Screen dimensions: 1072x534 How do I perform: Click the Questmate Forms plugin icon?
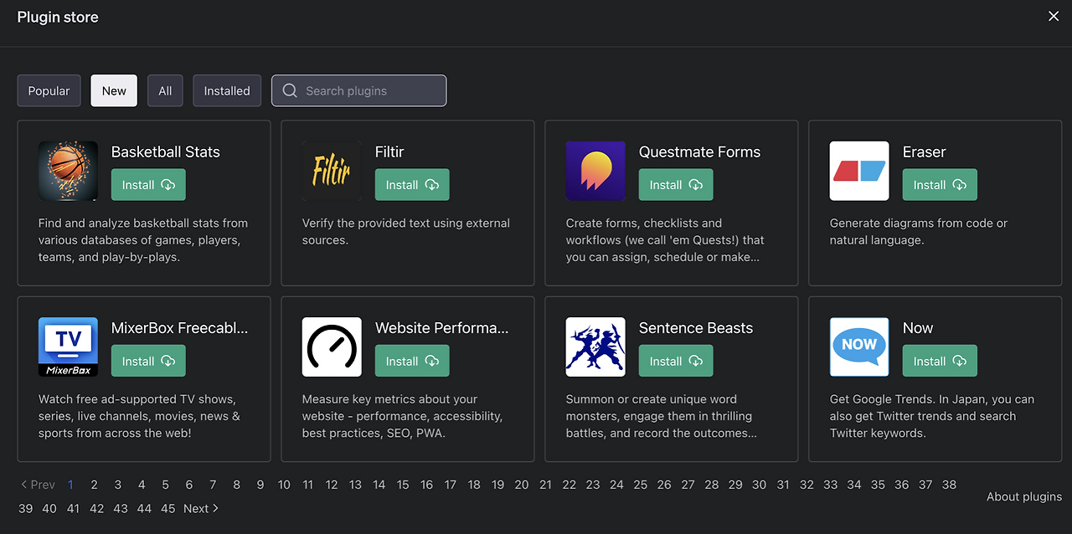point(595,171)
